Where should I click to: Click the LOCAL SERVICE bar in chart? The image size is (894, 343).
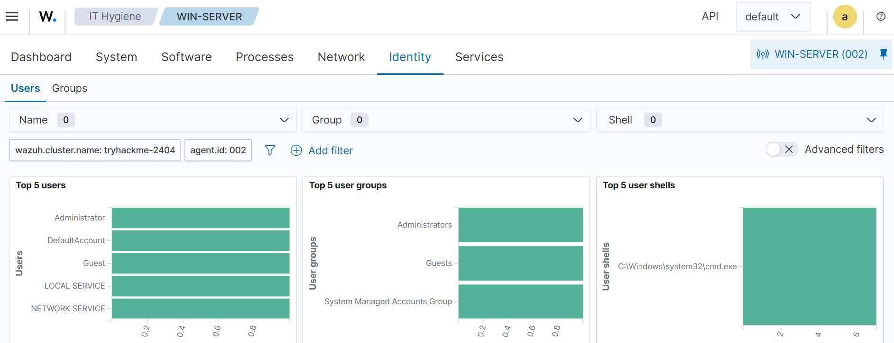tap(201, 286)
